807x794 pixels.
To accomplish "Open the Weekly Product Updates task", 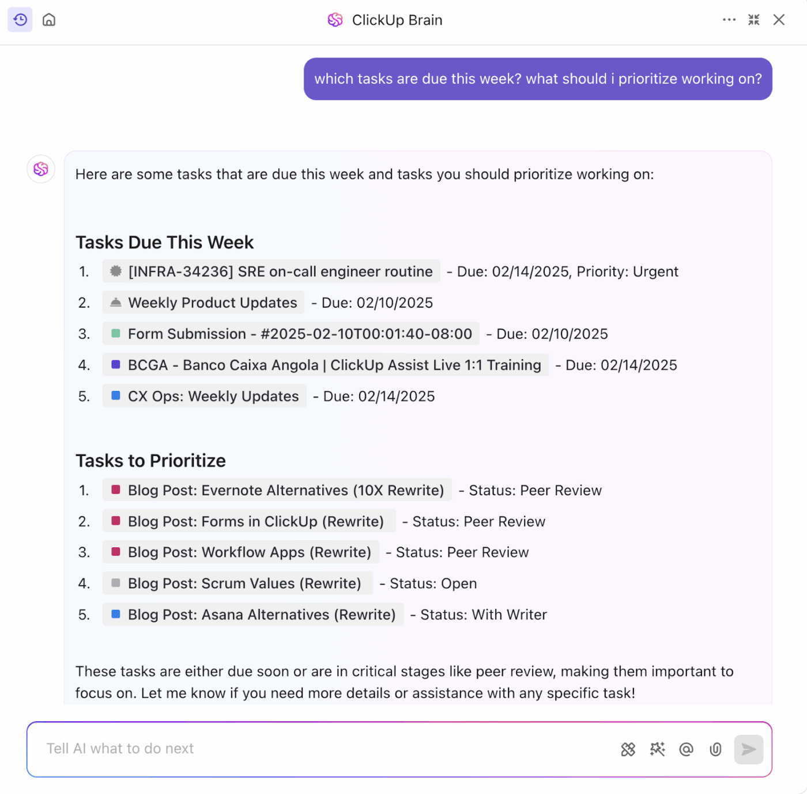I will click(x=202, y=302).
